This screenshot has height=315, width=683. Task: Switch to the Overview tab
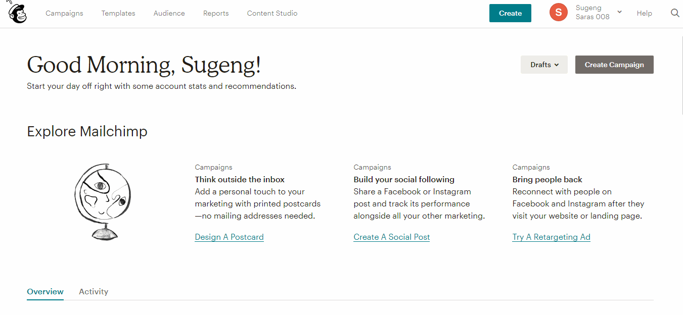coord(45,292)
